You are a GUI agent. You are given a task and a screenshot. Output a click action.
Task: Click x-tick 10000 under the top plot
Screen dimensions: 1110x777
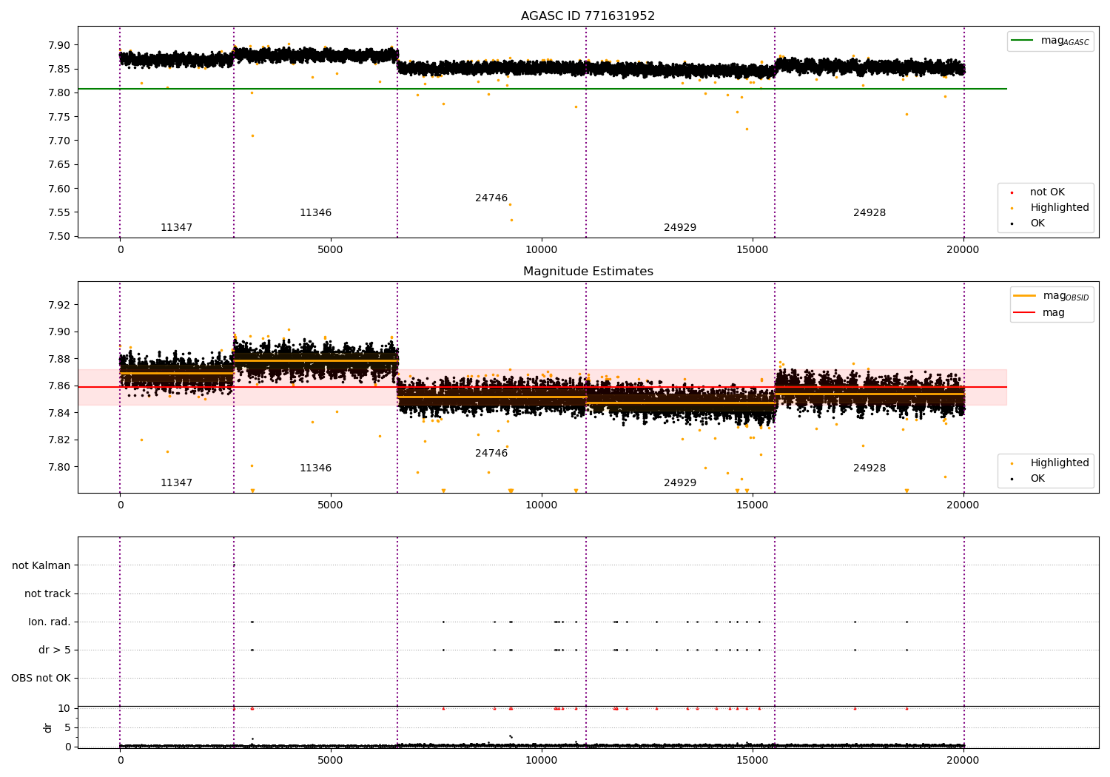point(541,250)
